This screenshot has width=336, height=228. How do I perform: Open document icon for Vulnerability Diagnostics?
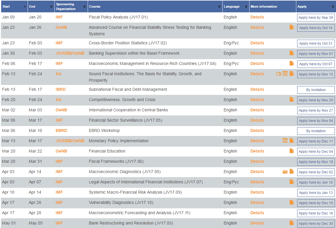292,202
